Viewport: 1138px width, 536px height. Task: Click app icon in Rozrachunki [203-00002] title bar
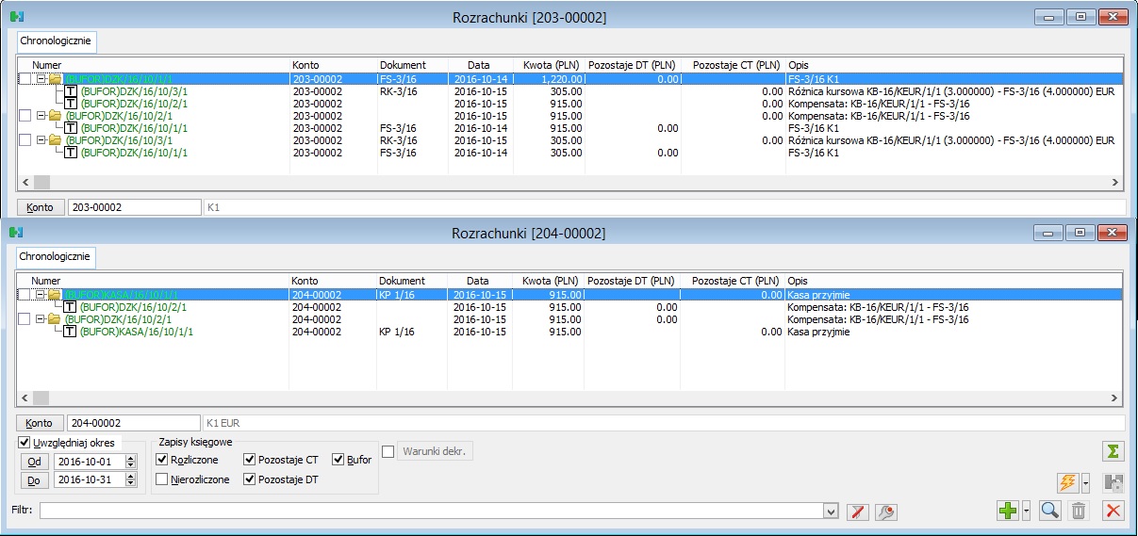16,18
